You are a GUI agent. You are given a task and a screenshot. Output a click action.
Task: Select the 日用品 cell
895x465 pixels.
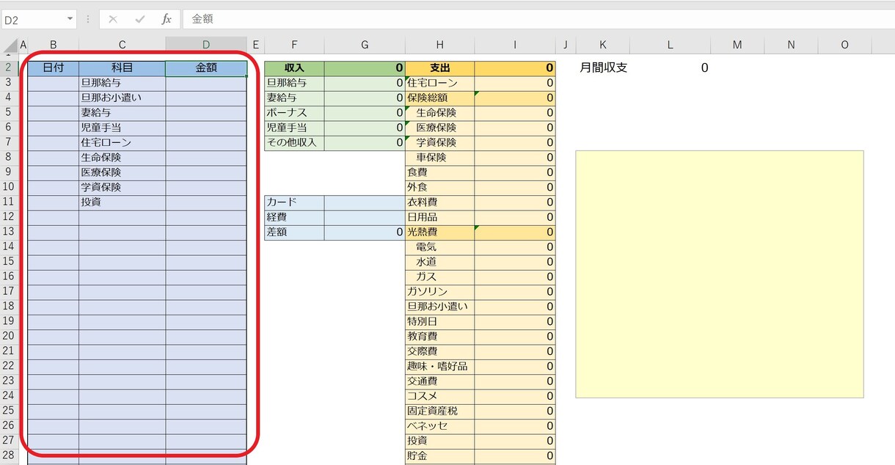click(x=439, y=217)
